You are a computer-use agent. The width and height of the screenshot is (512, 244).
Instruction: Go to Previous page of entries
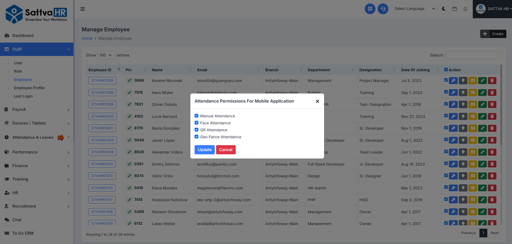click(468, 233)
